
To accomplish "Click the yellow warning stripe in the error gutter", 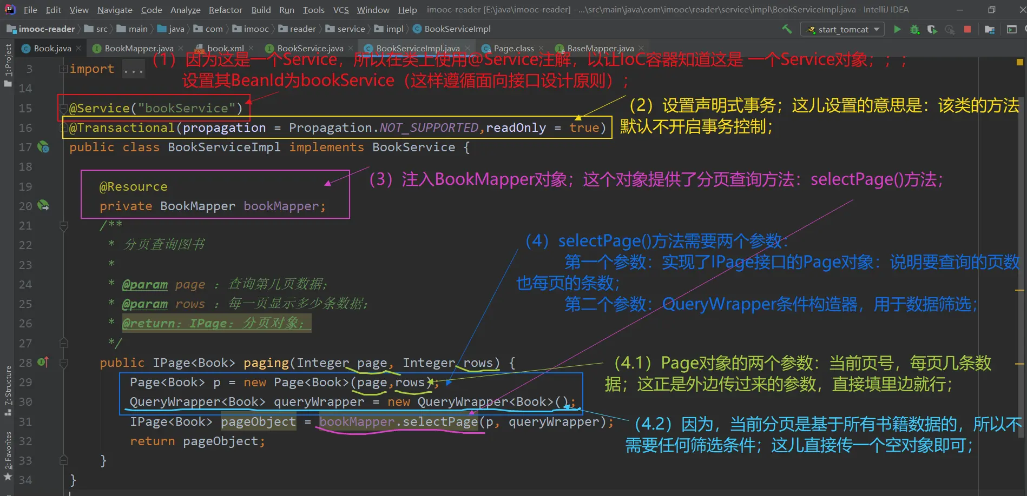I will pyautogui.click(x=1020, y=291).
